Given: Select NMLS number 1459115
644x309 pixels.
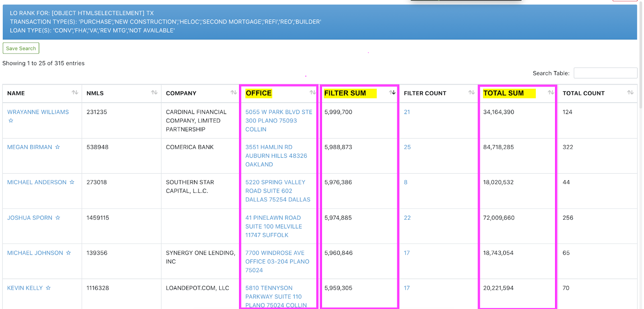Looking at the screenshot, I should point(98,218).
